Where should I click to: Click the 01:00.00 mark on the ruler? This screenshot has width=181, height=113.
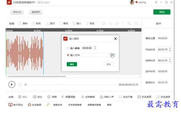click(x=69, y=31)
